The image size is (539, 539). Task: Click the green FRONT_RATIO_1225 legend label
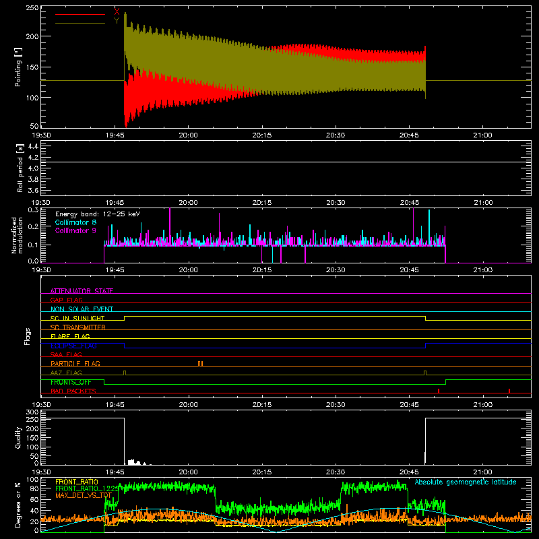[87, 488]
